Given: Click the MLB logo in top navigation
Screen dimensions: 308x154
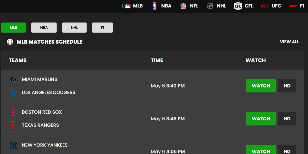Looking at the screenshot, I should click(126, 6).
